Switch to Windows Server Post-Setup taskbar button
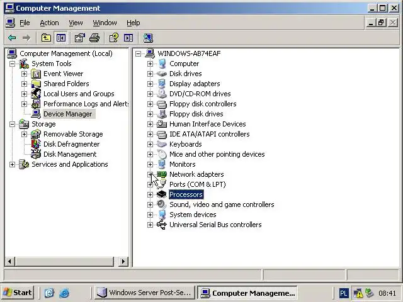The width and height of the screenshot is (403, 302). pyautogui.click(x=144, y=293)
